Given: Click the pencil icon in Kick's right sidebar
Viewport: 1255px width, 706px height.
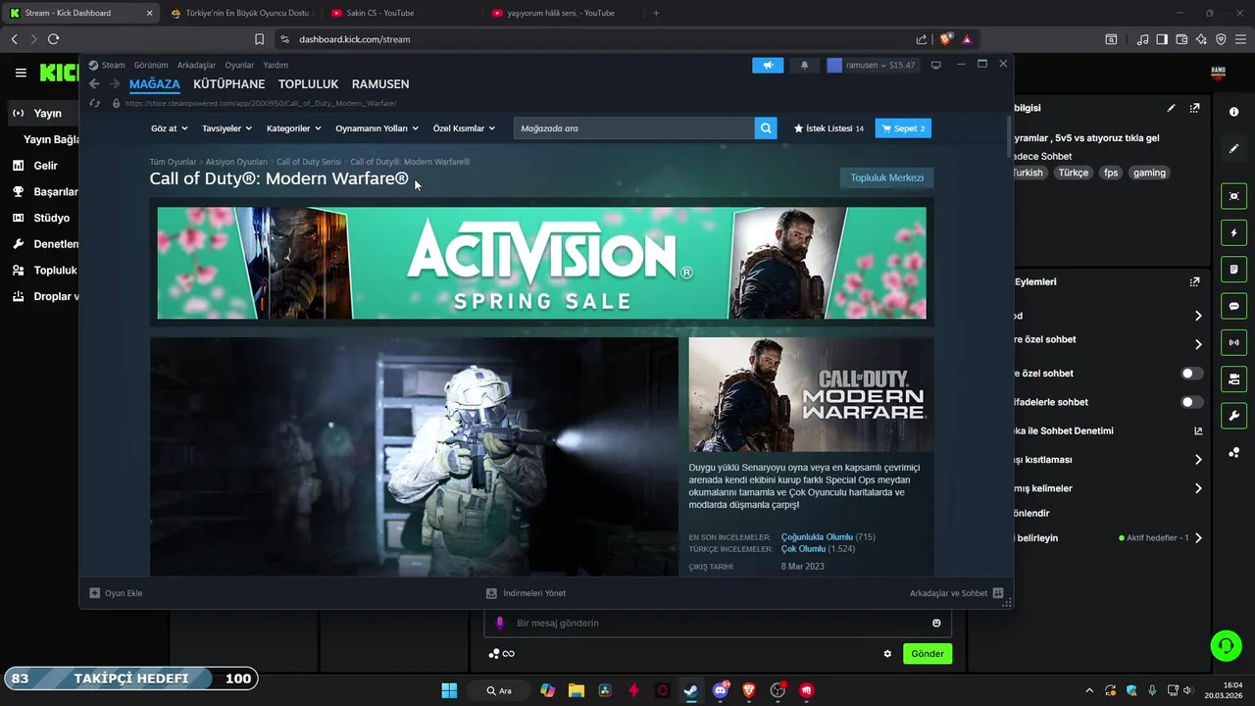Looking at the screenshot, I should tap(1233, 148).
